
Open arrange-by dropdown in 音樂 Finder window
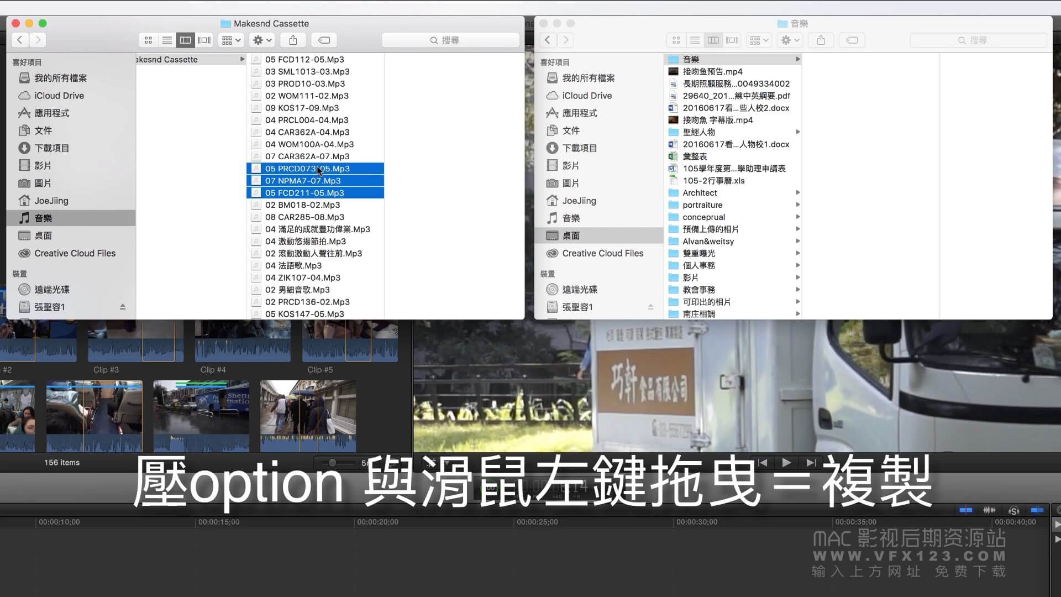click(759, 40)
